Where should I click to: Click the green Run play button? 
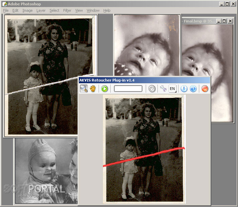[x=105, y=89]
